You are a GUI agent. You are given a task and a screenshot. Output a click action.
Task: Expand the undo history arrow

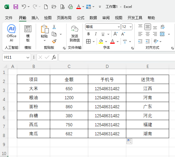28,7
